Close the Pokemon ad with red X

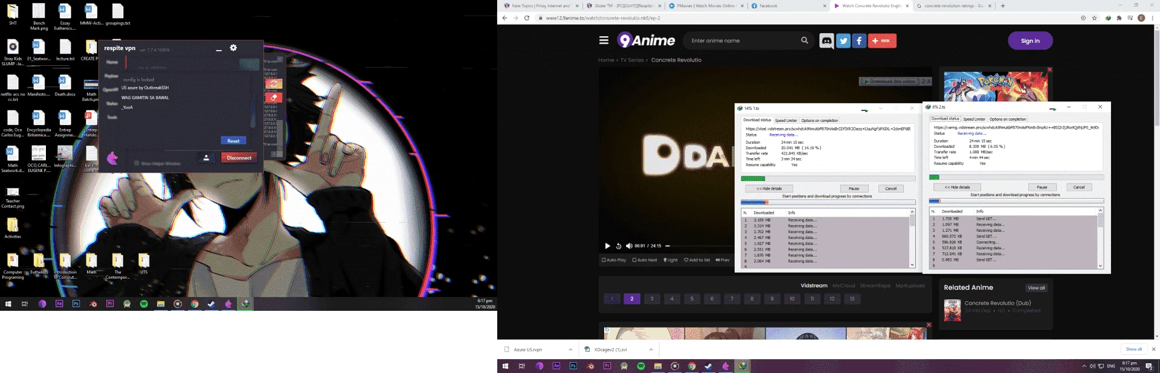[x=1049, y=69]
